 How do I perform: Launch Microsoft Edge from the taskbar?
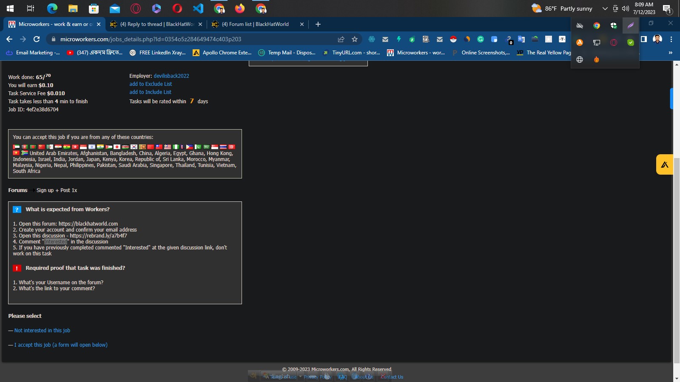point(52,8)
